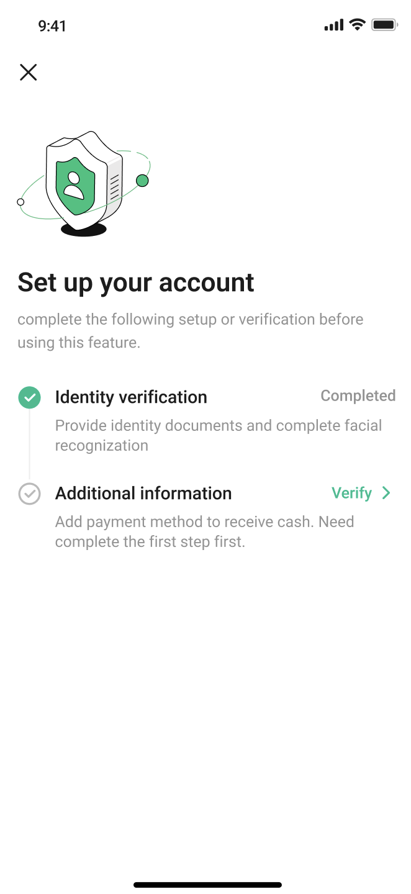Click the identity documents description text
411x894 pixels.
point(219,435)
